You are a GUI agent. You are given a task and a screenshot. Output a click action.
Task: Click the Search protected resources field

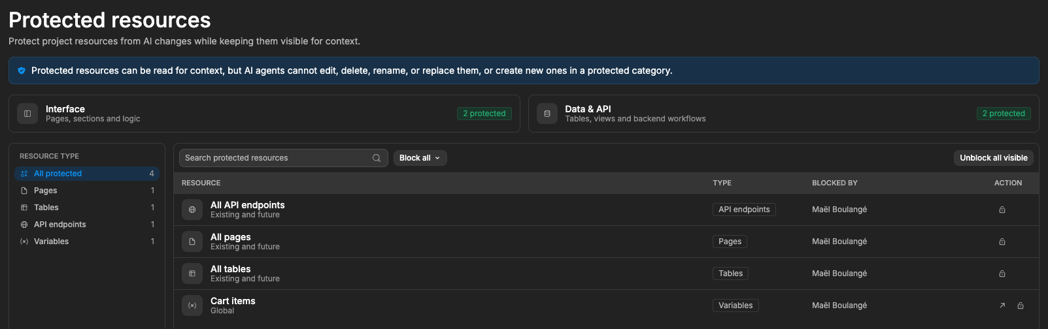(x=284, y=158)
